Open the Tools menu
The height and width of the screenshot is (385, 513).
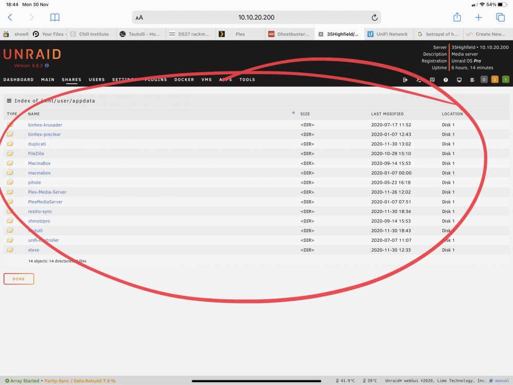coord(247,80)
